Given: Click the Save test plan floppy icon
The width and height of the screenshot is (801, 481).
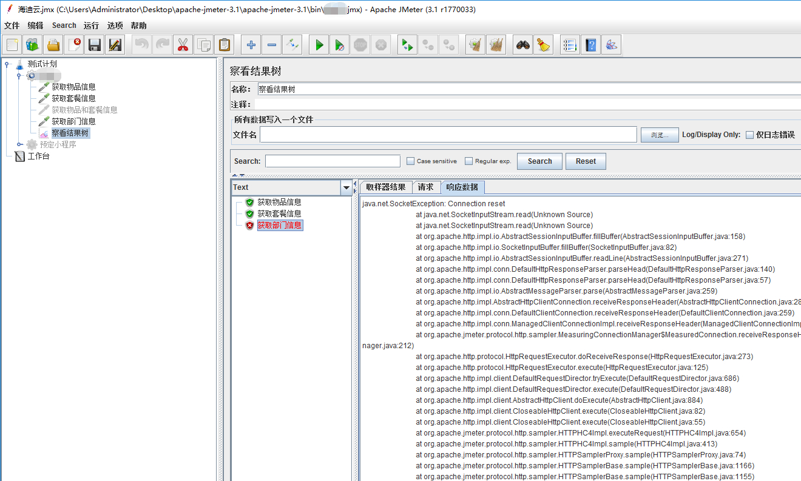Looking at the screenshot, I should tap(94, 45).
